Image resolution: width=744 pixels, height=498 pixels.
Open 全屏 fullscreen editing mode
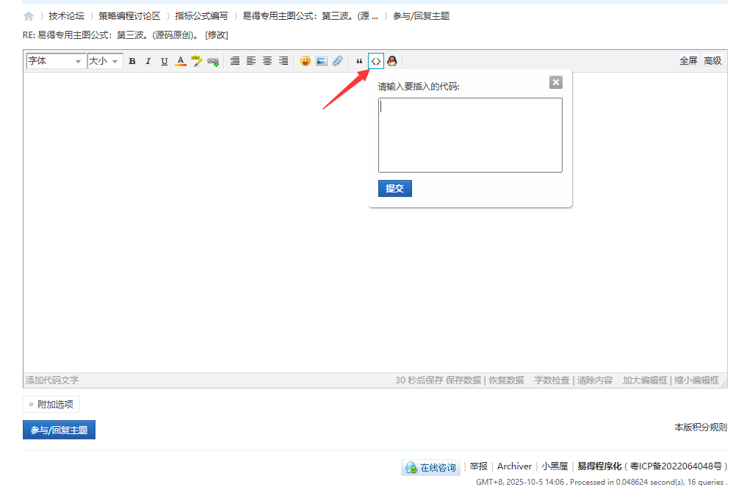689,61
